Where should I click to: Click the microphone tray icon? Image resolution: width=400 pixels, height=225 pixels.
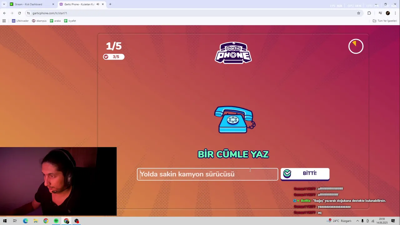[362, 221]
